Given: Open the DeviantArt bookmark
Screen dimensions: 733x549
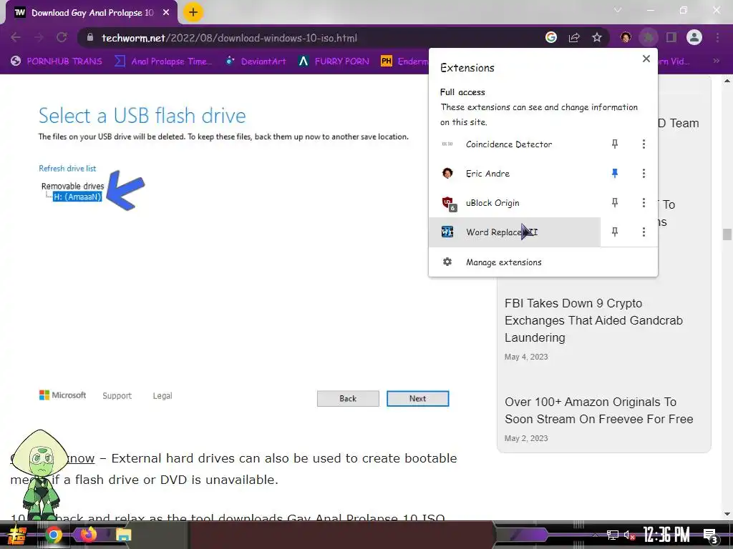Looking at the screenshot, I should click(x=256, y=61).
